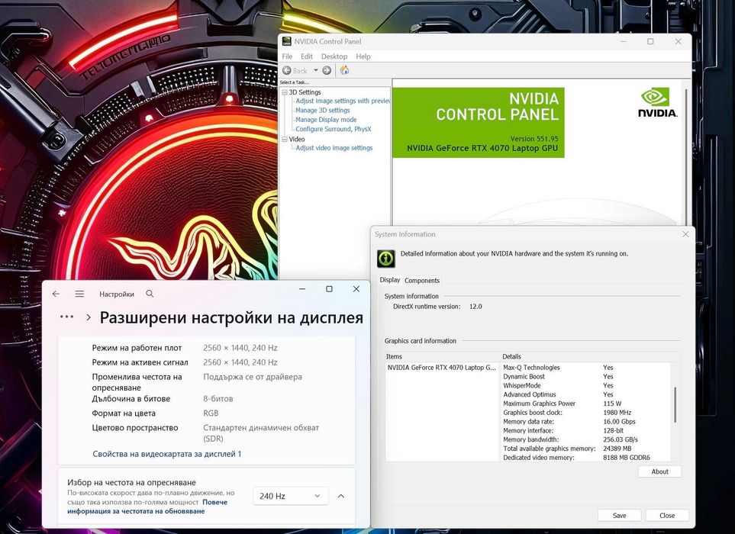The width and height of the screenshot is (735, 534).
Task: Click Total available graphics memory row
Action: click(586, 449)
